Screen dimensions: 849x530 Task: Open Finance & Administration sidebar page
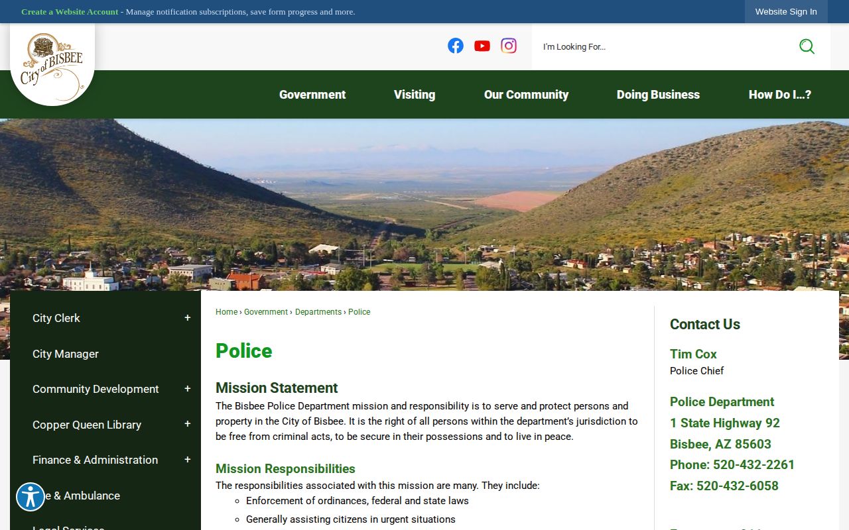pyautogui.click(x=95, y=460)
